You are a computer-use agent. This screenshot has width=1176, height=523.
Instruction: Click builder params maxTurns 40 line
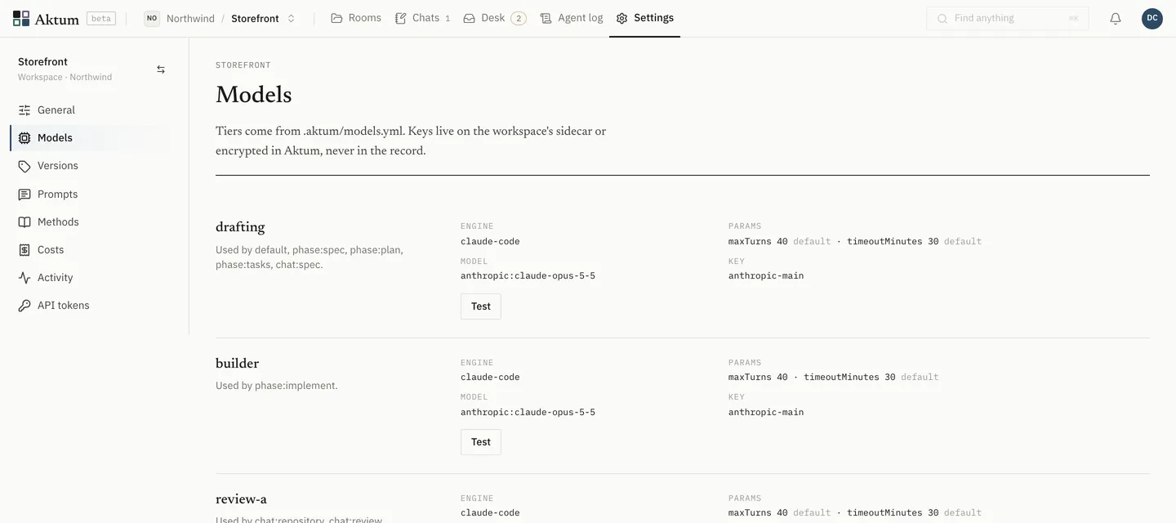tap(833, 378)
